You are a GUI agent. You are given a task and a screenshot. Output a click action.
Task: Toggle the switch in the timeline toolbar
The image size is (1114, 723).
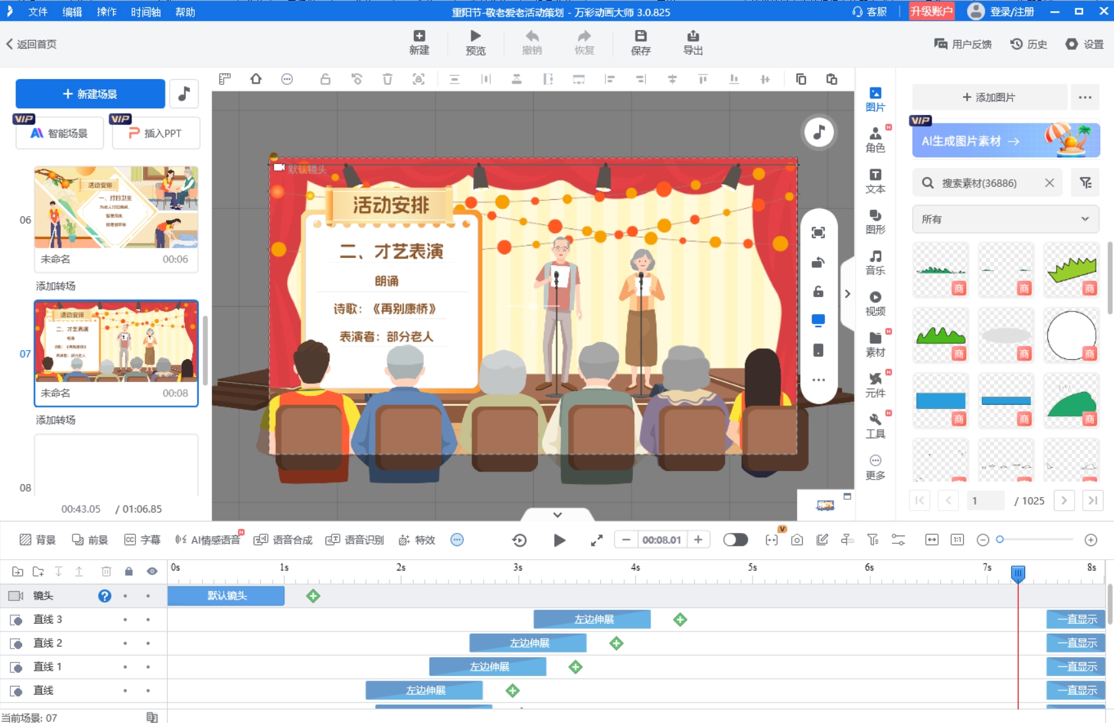pyautogui.click(x=735, y=539)
